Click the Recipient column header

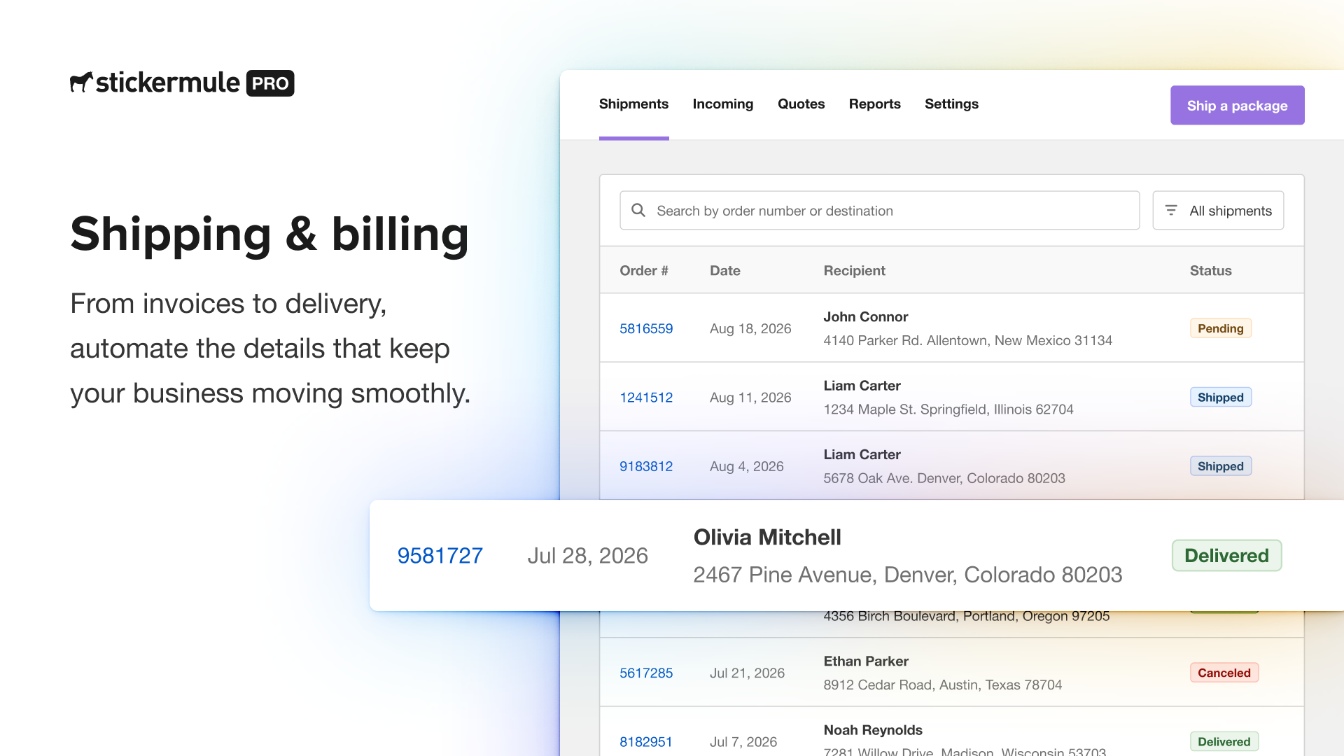tap(855, 270)
